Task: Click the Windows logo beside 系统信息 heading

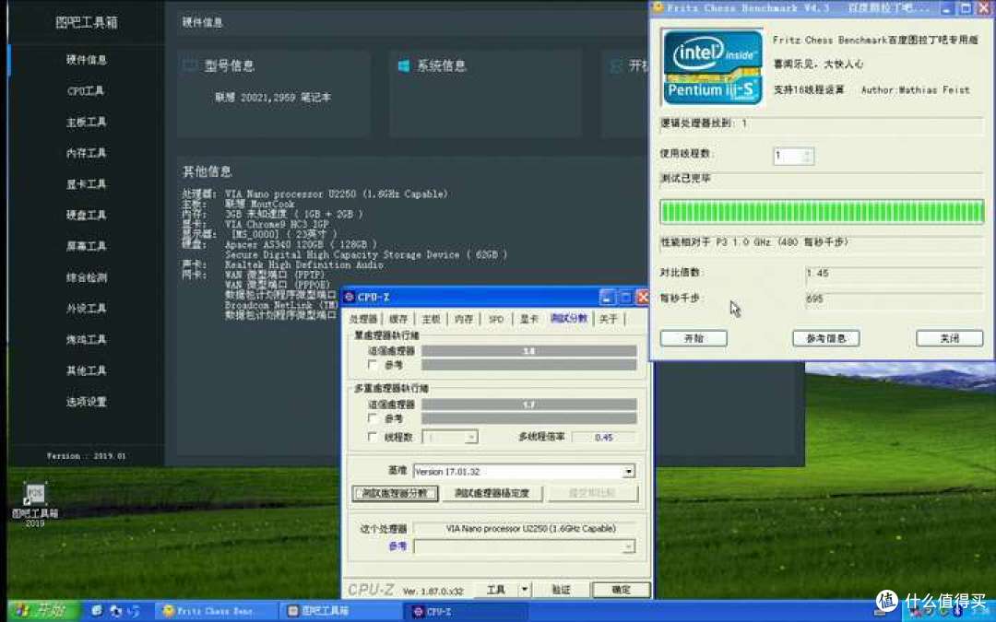Action: click(x=403, y=66)
